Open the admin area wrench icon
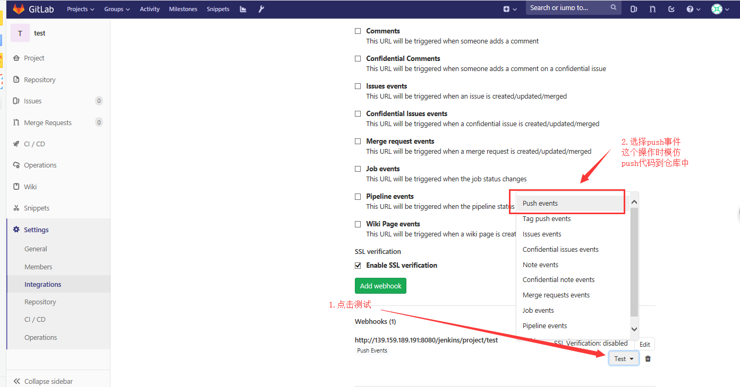740x387 pixels. pos(261,9)
